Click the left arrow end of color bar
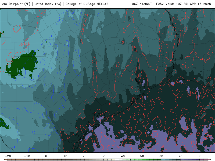 click(x=5, y=160)
